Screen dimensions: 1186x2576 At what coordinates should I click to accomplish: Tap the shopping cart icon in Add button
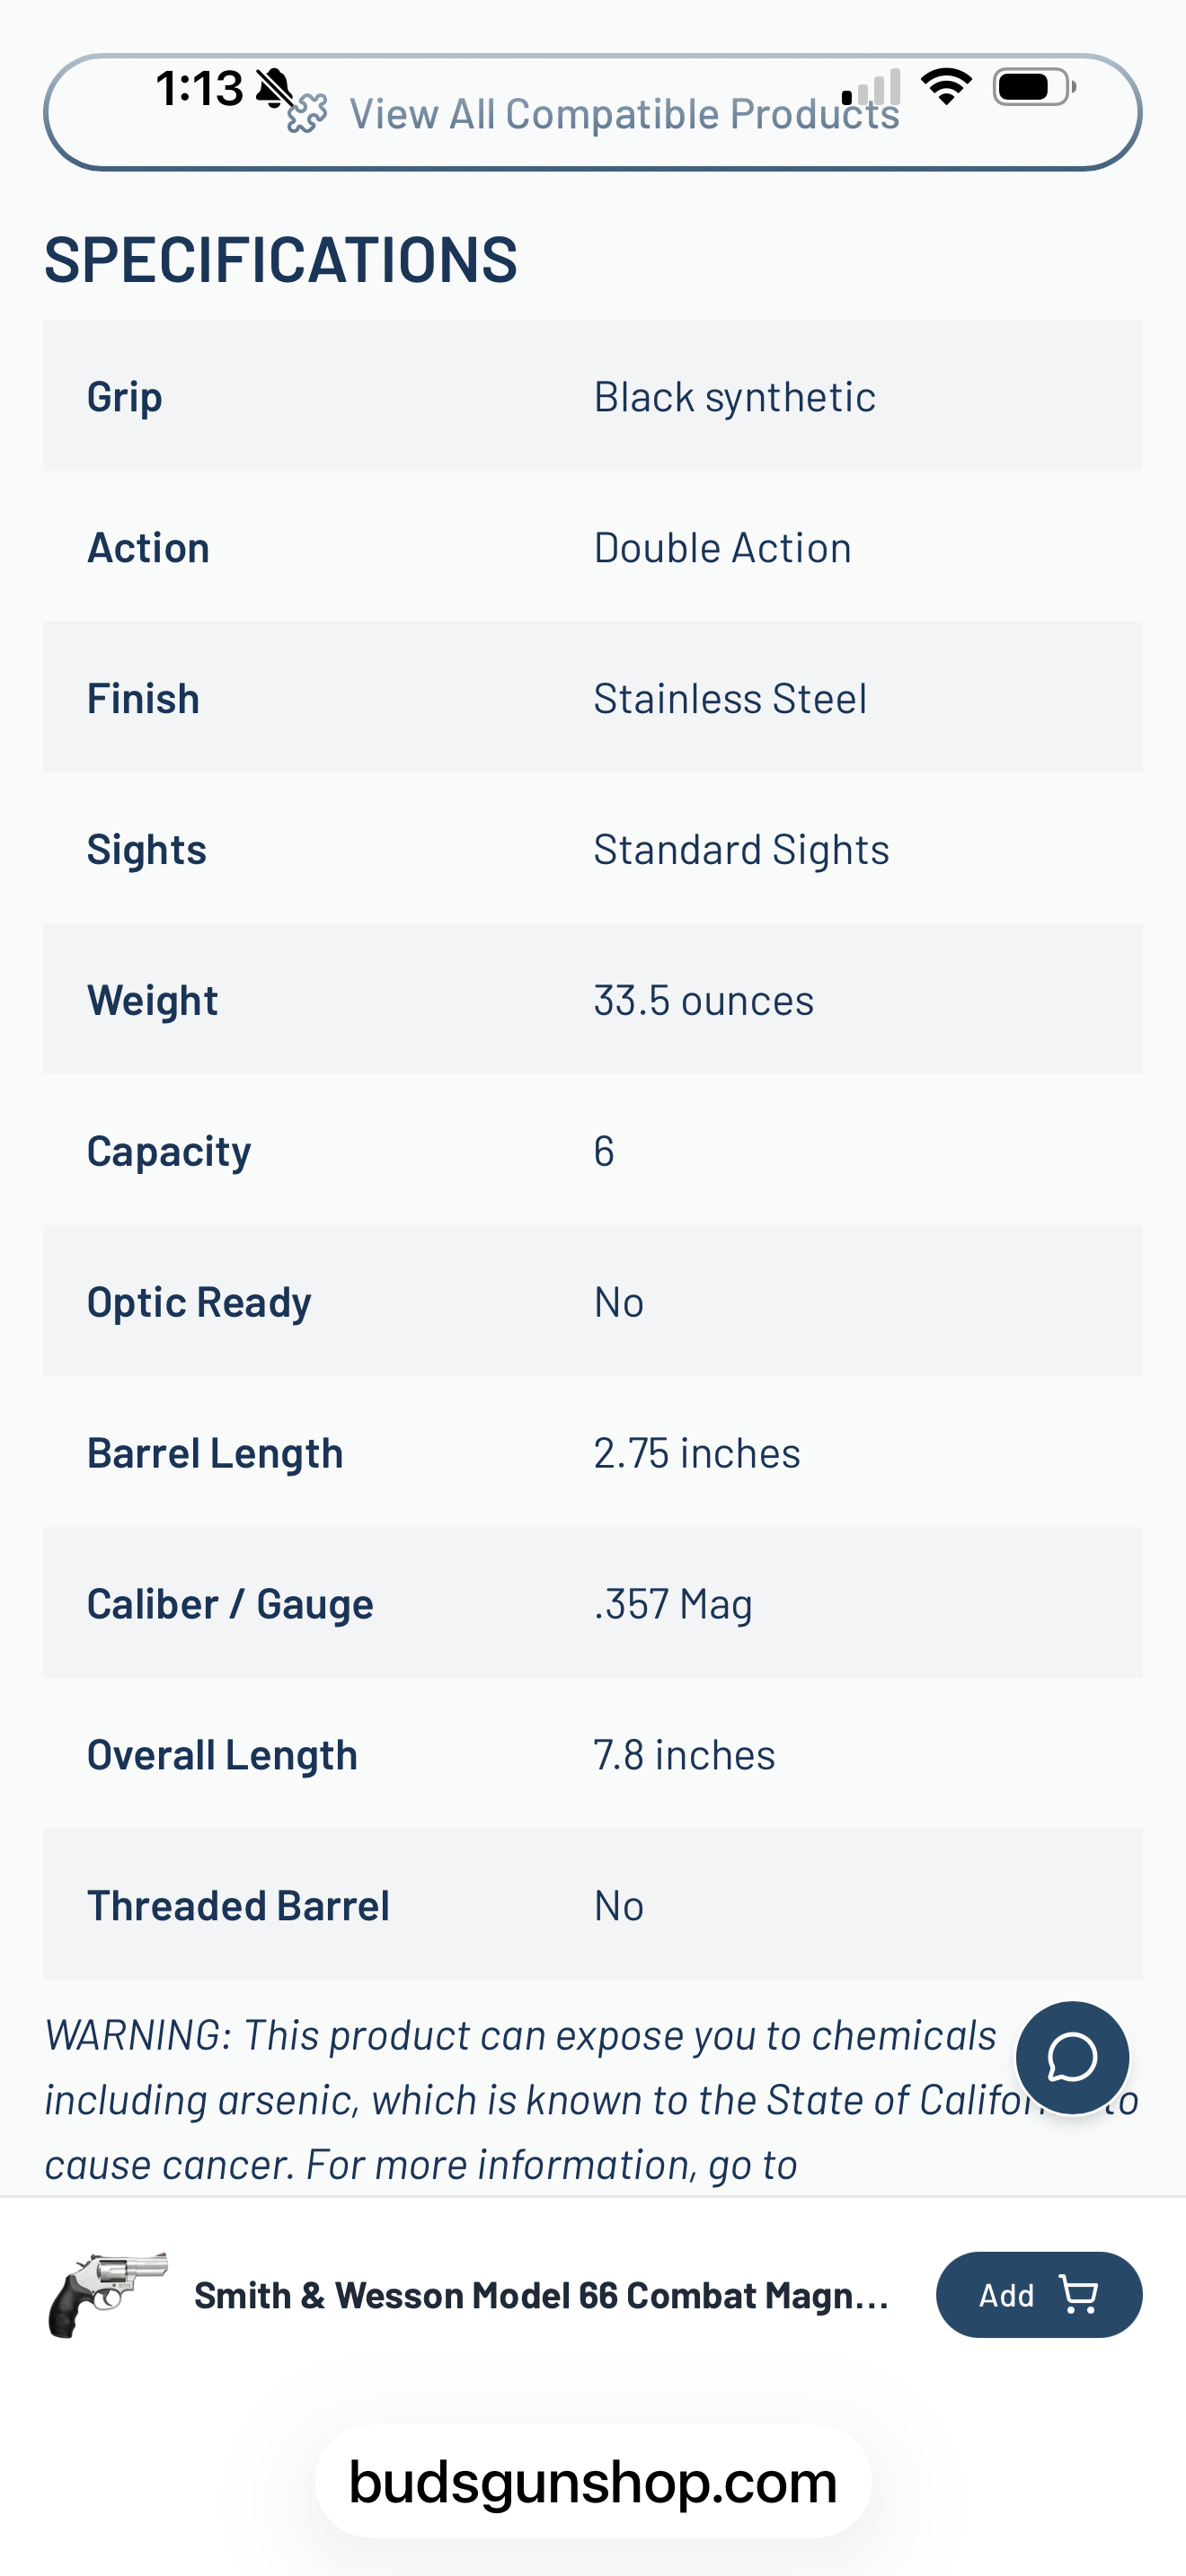[x=1078, y=2295]
